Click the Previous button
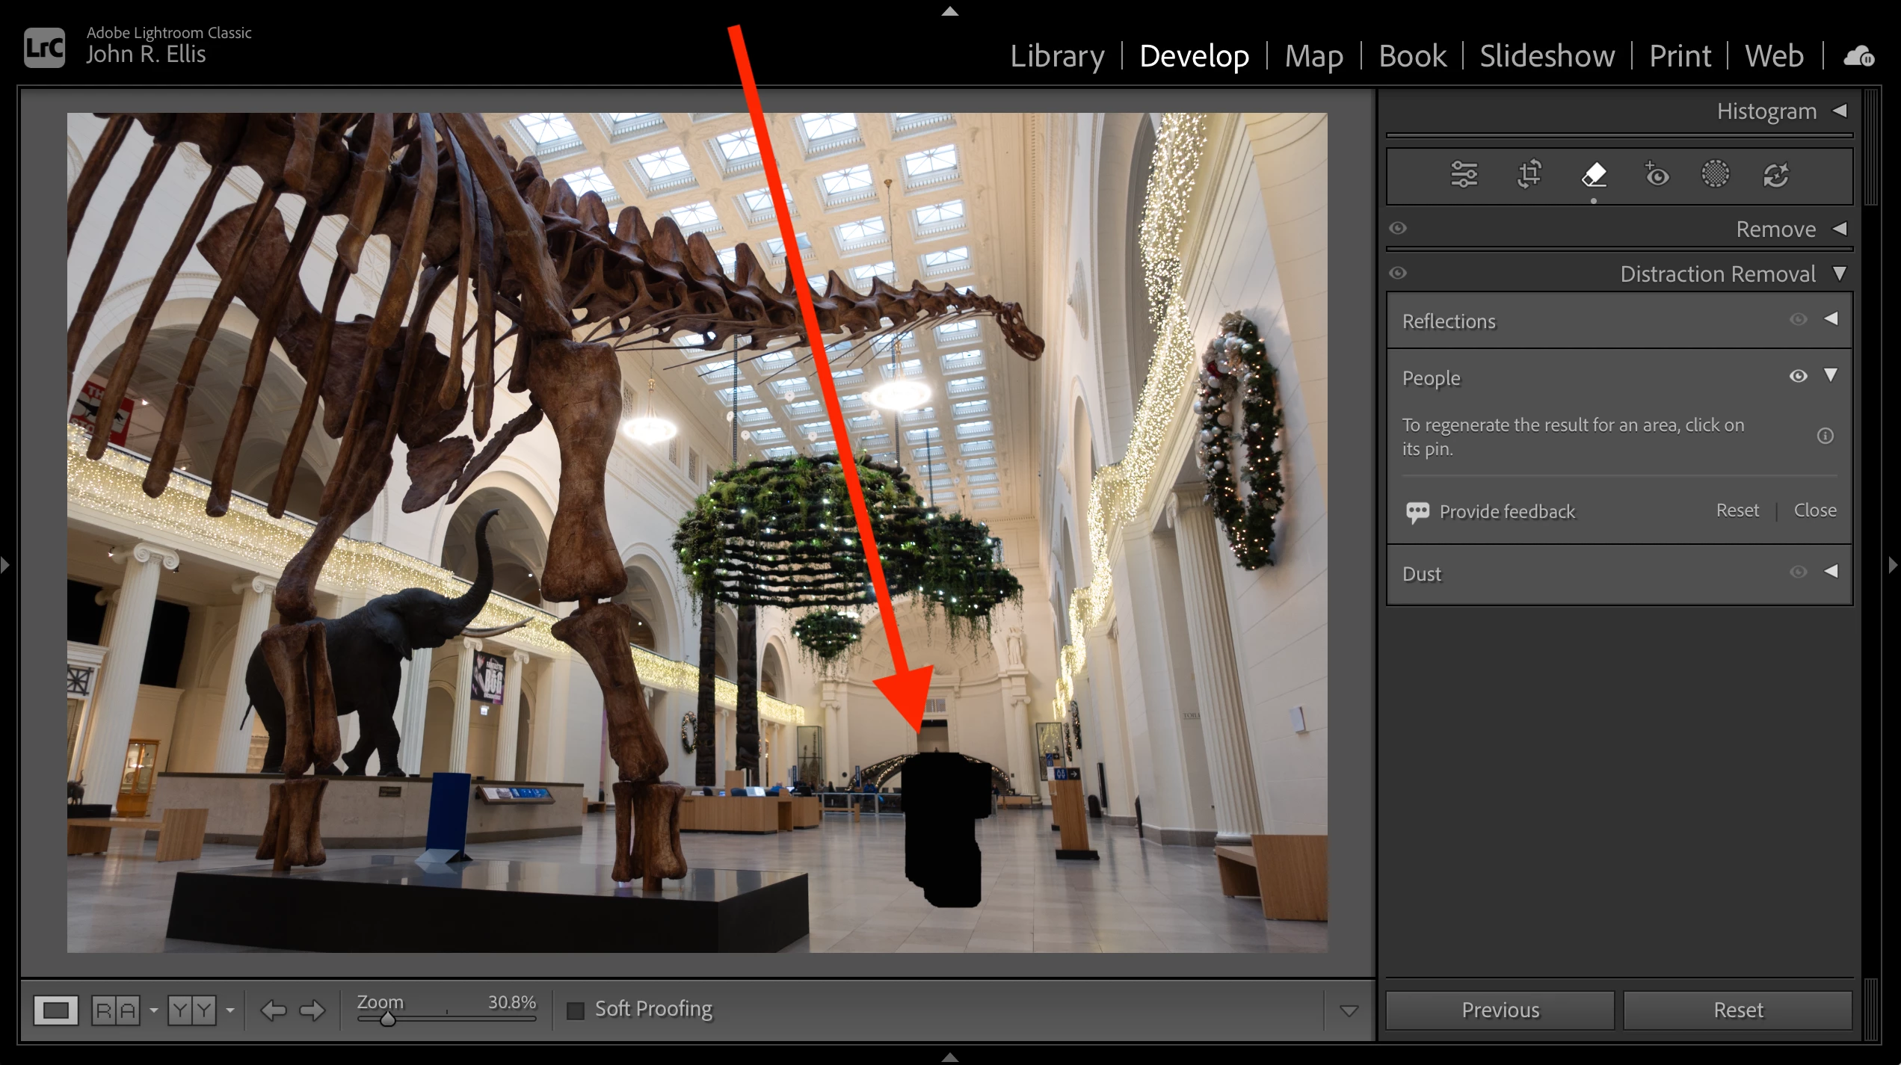This screenshot has width=1901, height=1065. coord(1500,1010)
